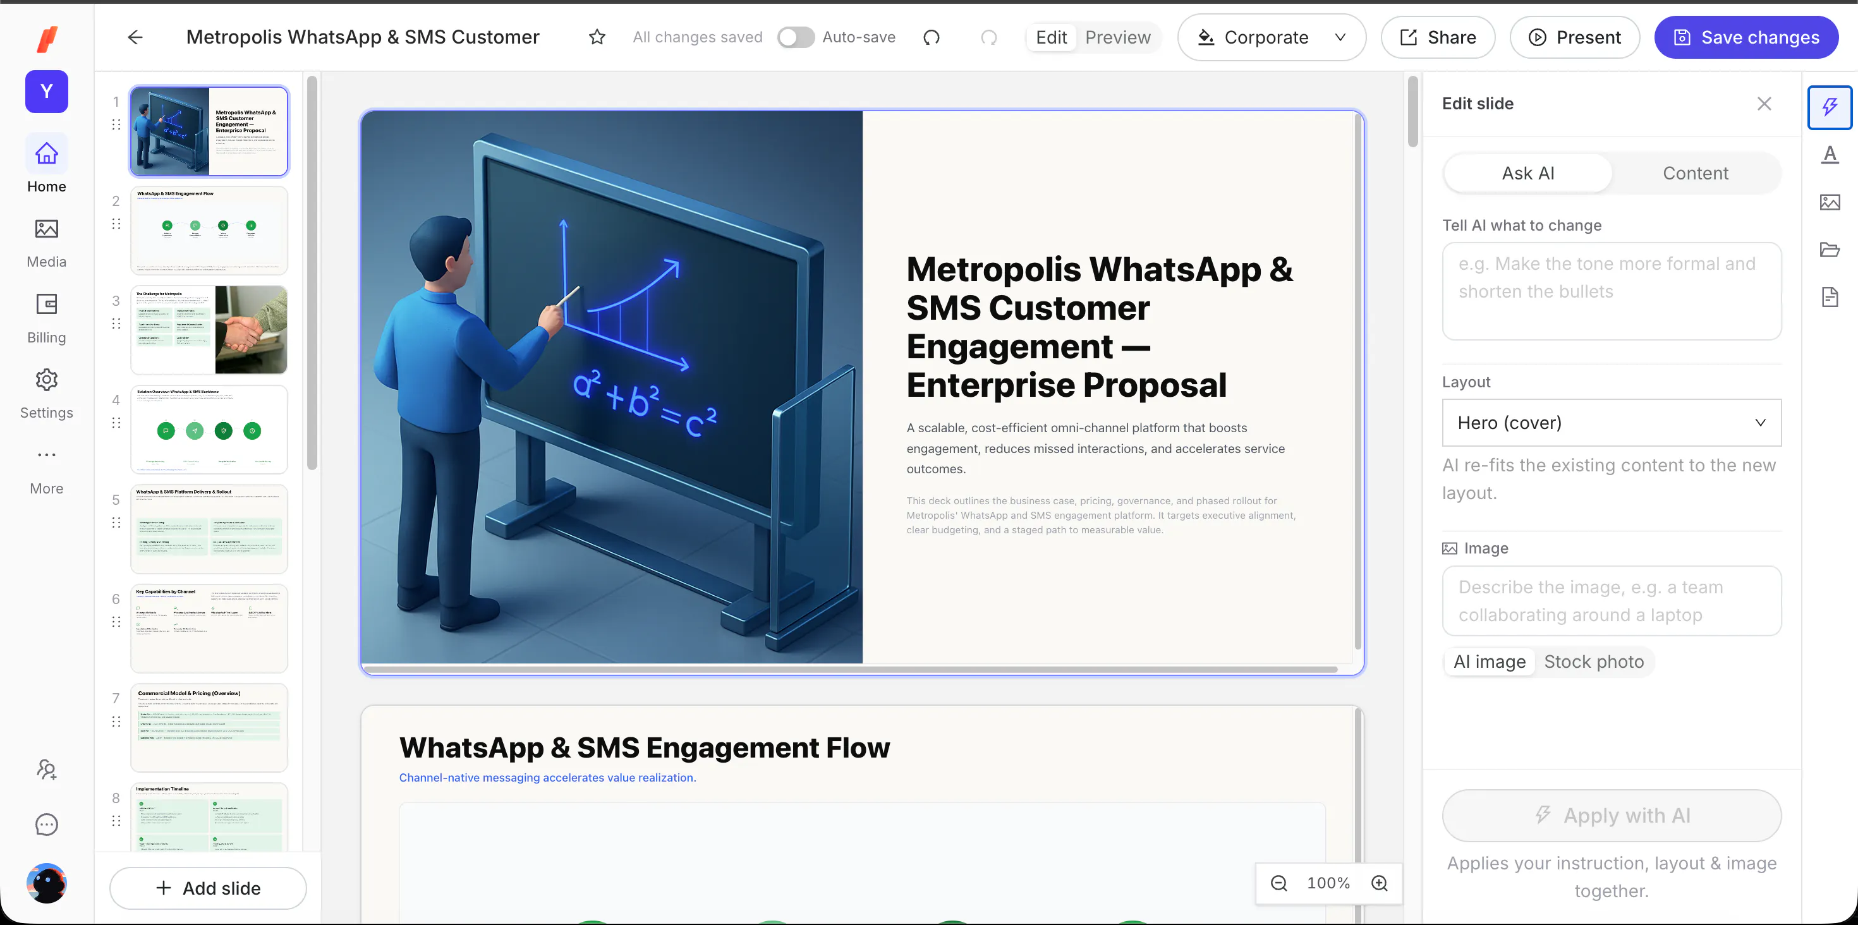Open the chat feedback icon

[x=47, y=824]
